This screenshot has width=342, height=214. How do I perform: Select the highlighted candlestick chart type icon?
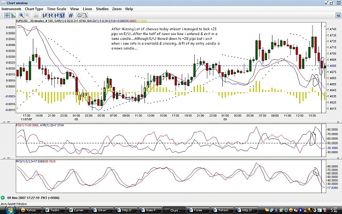[62, 15]
